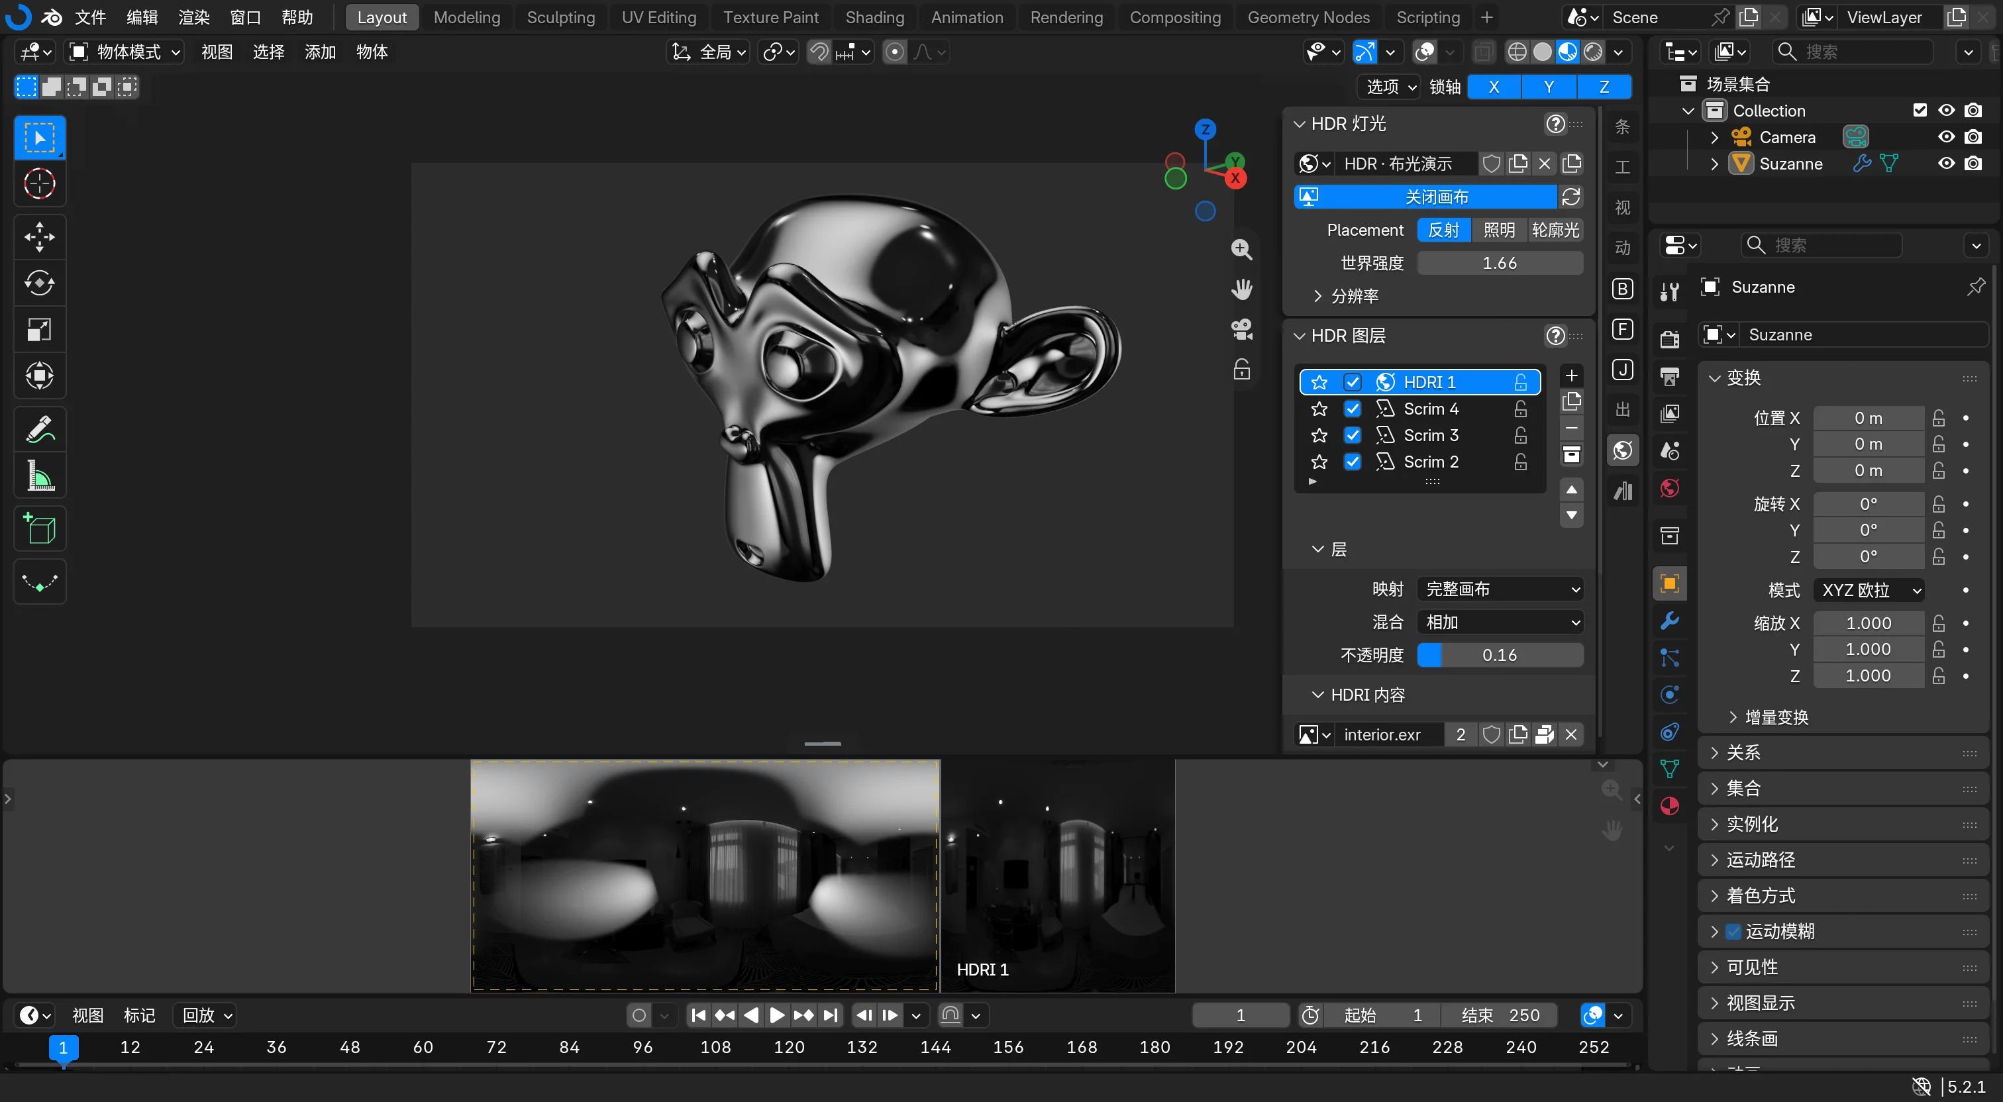This screenshot has height=1102, width=2003.
Task: Select the 轮廓光 placement button
Action: 1555,230
